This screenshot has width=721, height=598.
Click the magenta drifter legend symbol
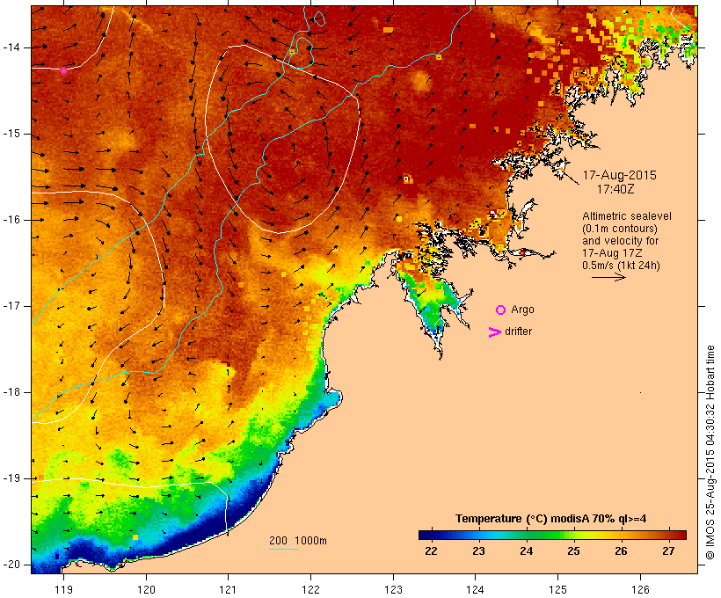coord(494,332)
